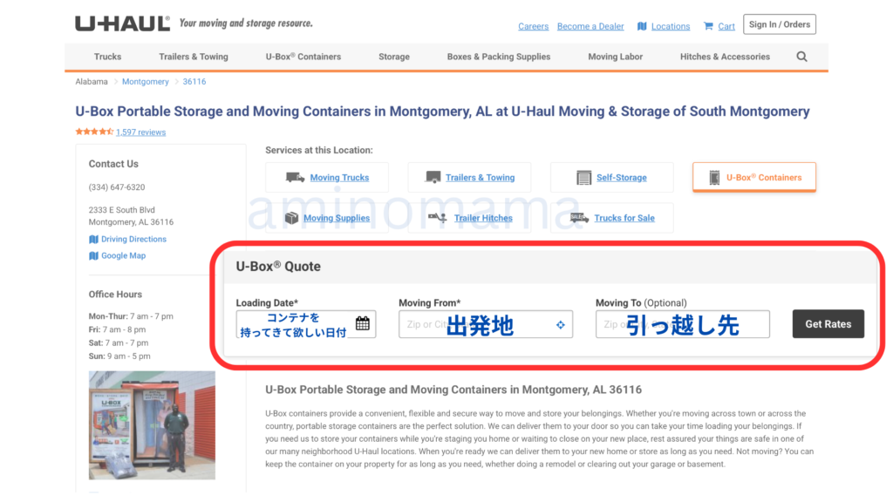Screen dimensions: 893x502
Task: Click the U-Box Quote heading
Action: tap(278, 267)
